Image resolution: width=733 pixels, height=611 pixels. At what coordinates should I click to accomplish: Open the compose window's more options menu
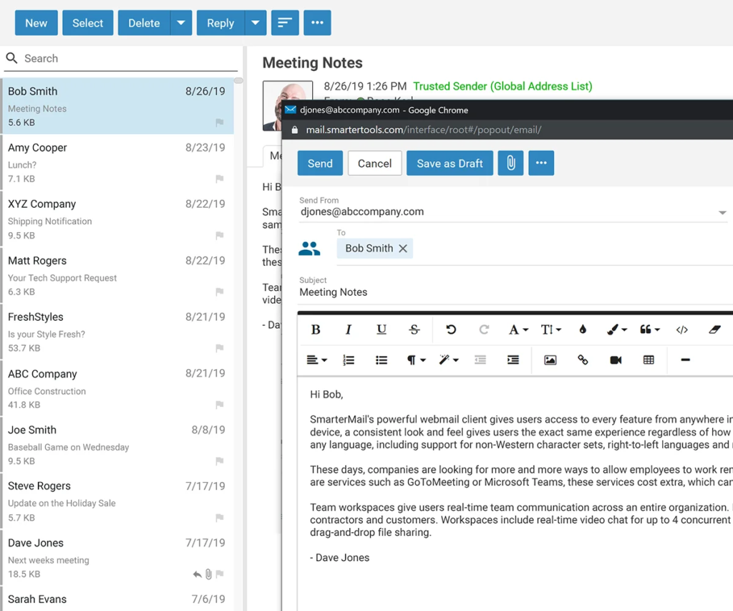coord(541,163)
